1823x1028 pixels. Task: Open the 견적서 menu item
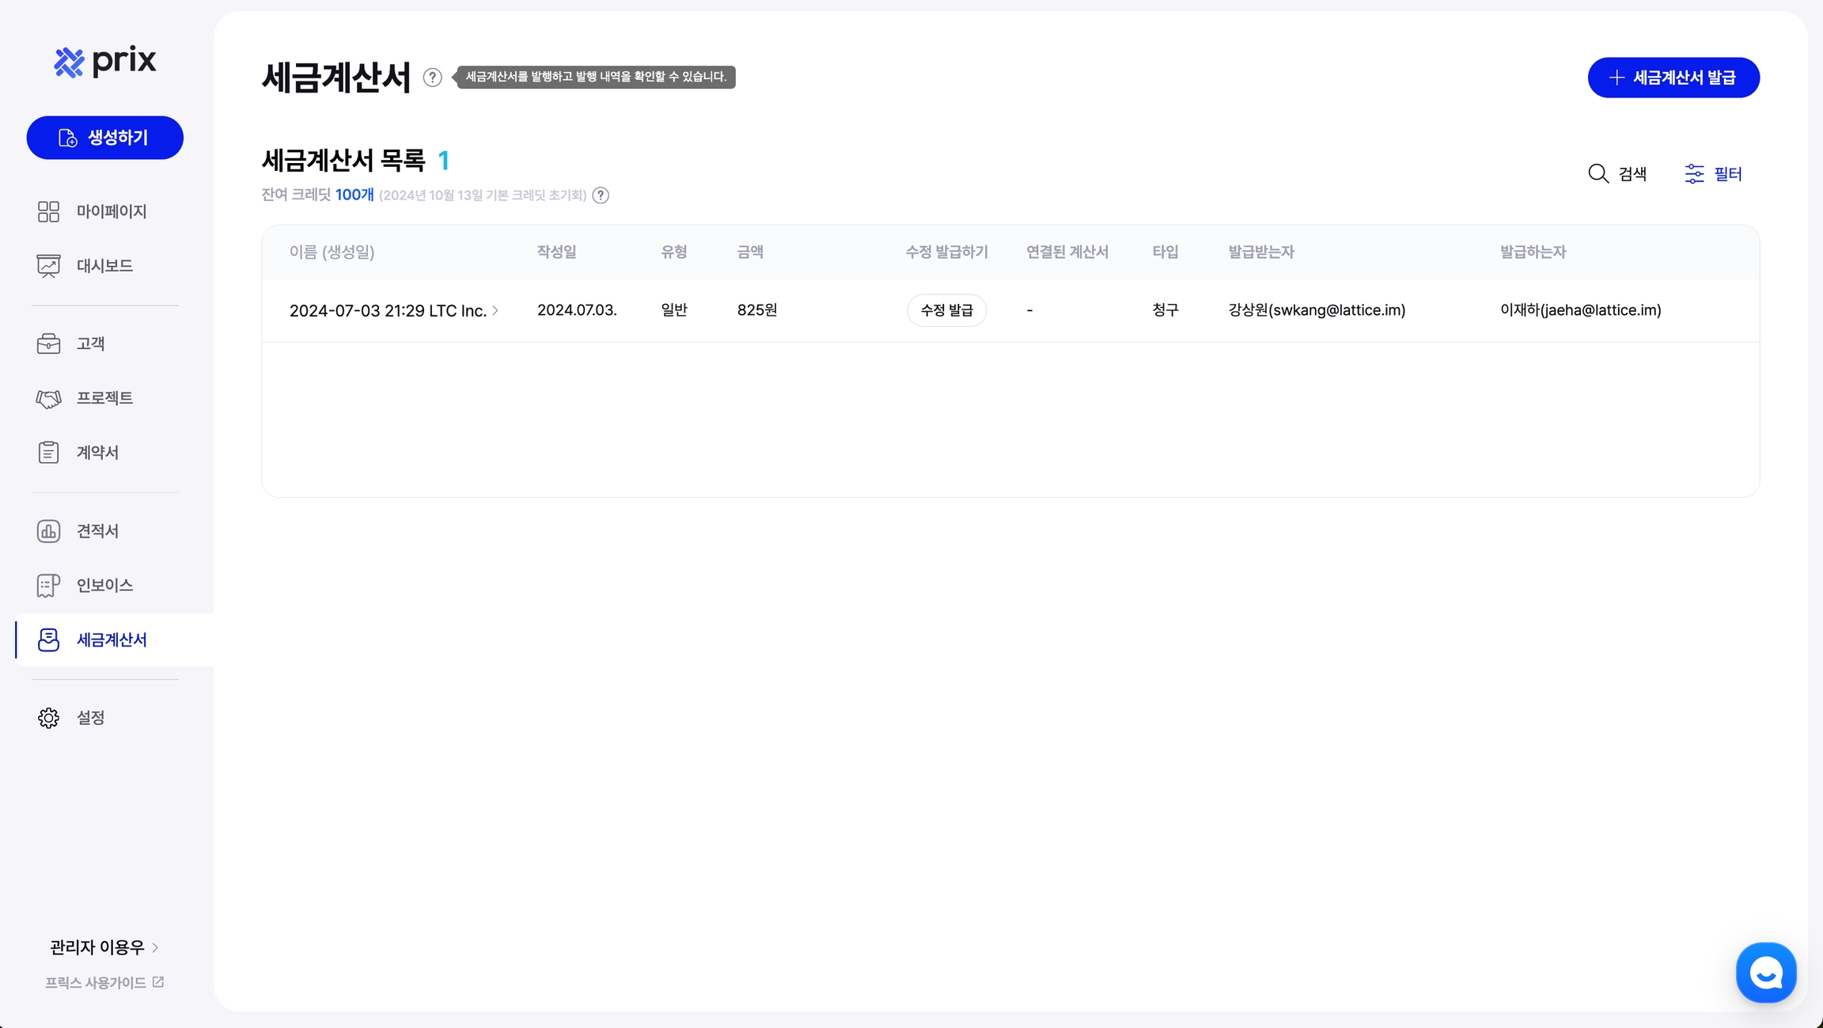tap(97, 531)
